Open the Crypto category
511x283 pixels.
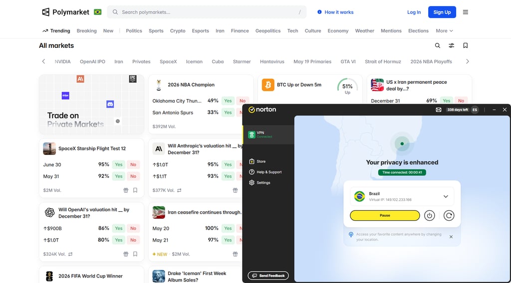178,31
